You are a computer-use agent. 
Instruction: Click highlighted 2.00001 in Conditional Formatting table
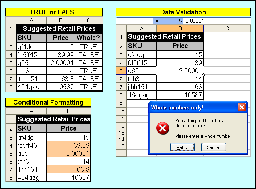[x=68, y=153]
